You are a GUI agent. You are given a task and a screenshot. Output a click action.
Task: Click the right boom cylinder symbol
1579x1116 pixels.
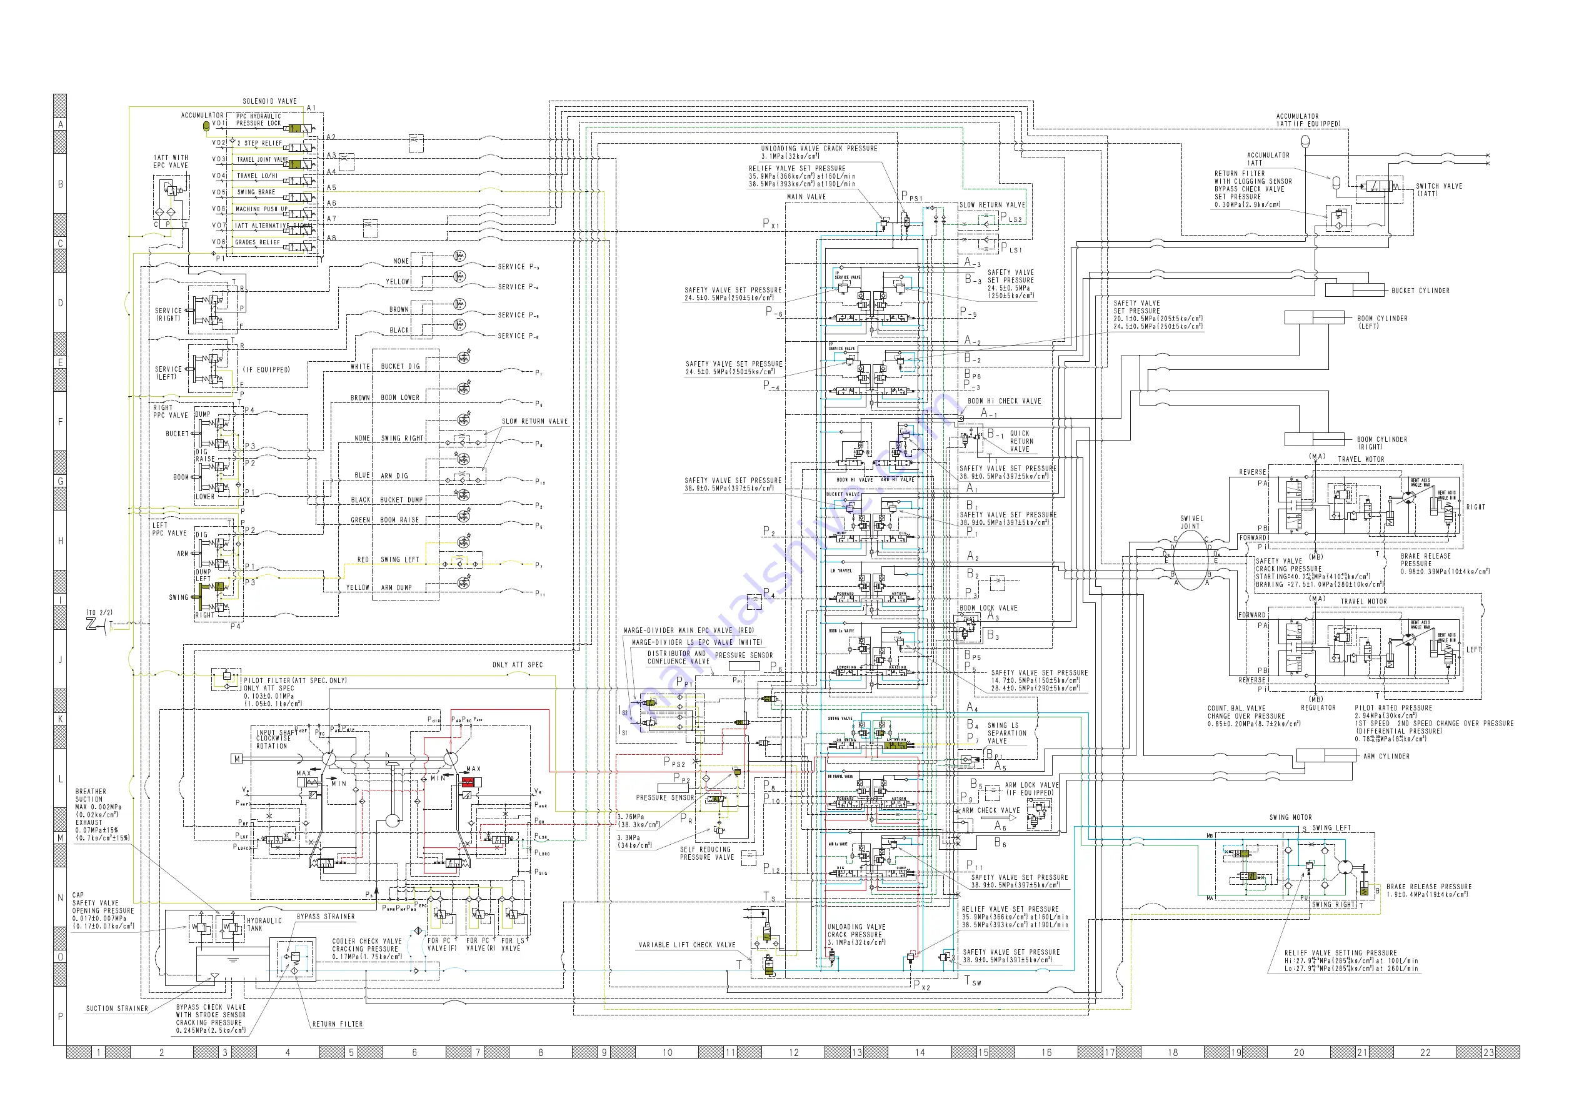1314,439
